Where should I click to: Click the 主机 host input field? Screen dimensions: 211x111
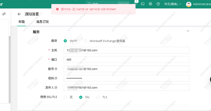[x=127, y=50]
